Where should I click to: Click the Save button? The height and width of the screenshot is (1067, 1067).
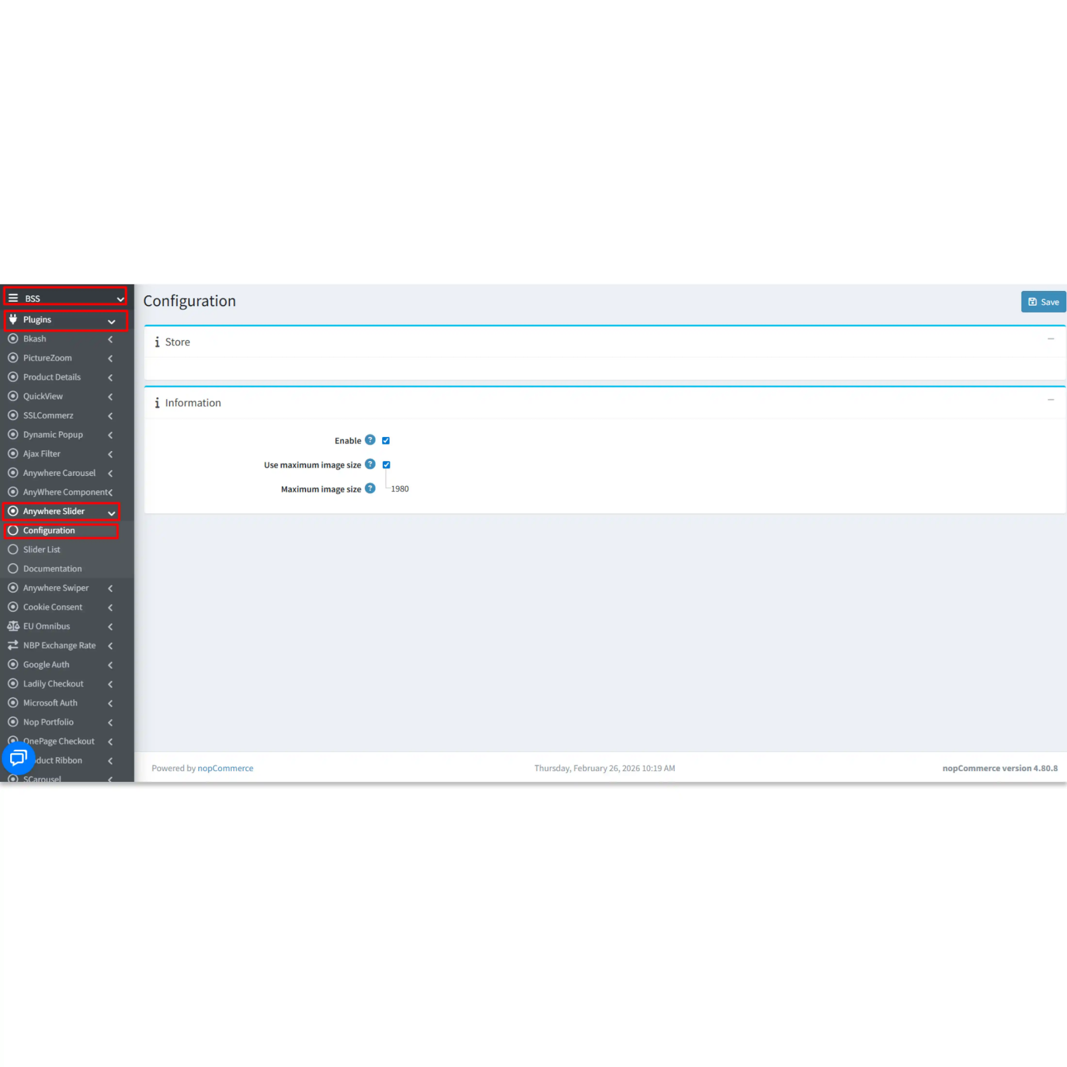click(1043, 302)
